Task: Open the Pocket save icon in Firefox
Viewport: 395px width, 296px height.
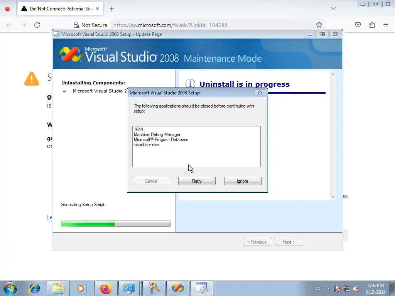Action: click(358, 25)
